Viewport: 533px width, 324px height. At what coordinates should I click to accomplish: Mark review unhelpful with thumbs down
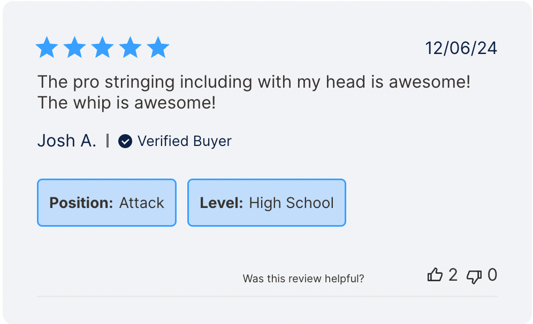pos(474,276)
